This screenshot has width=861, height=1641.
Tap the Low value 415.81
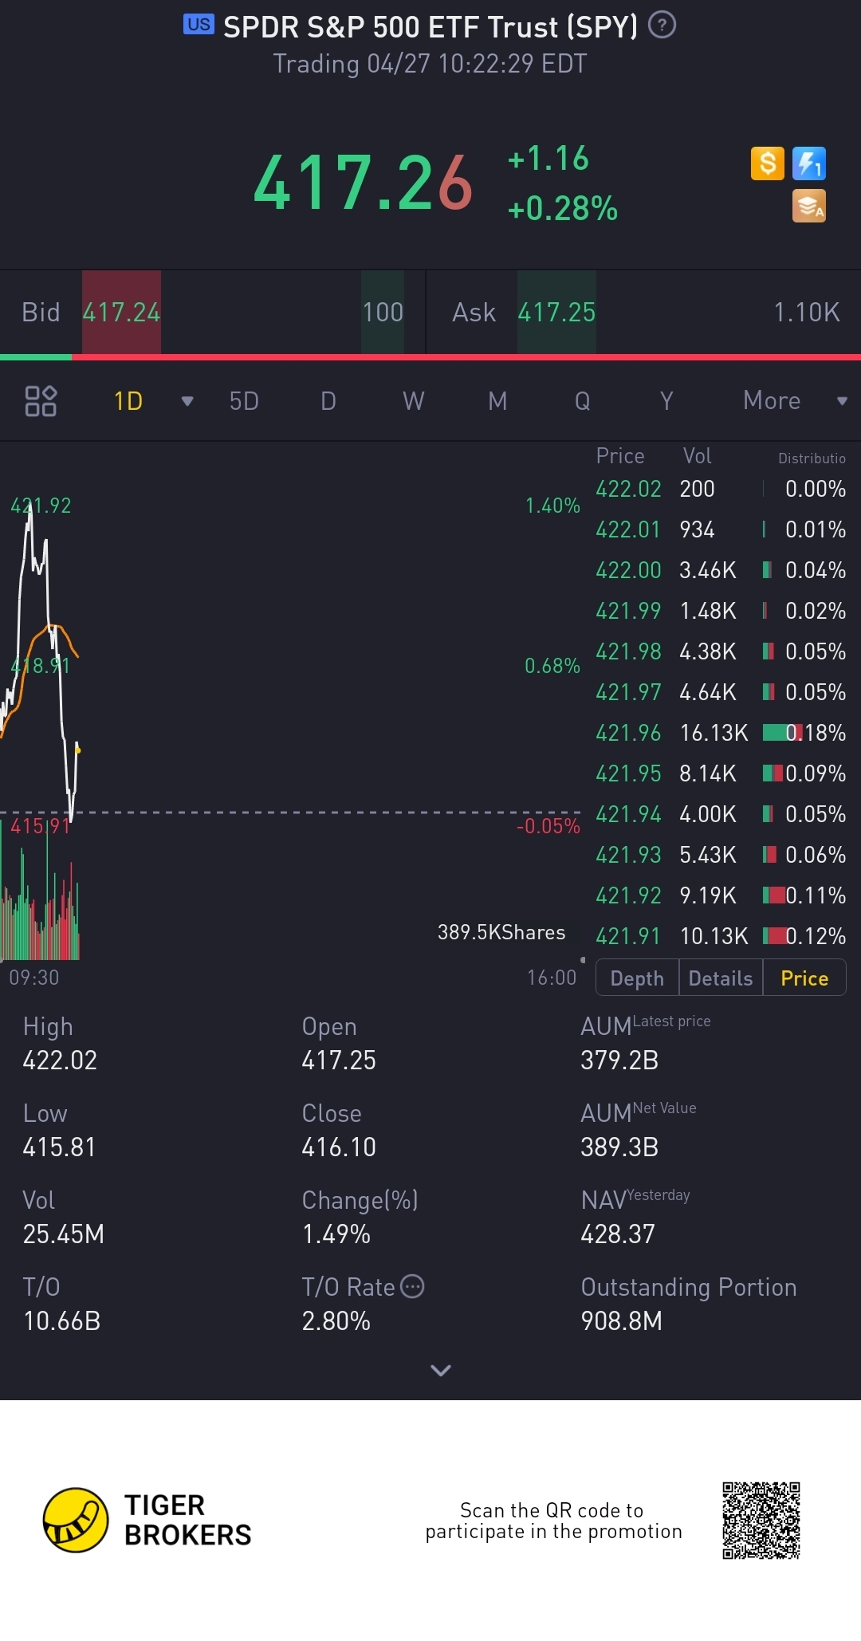click(x=59, y=1147)
